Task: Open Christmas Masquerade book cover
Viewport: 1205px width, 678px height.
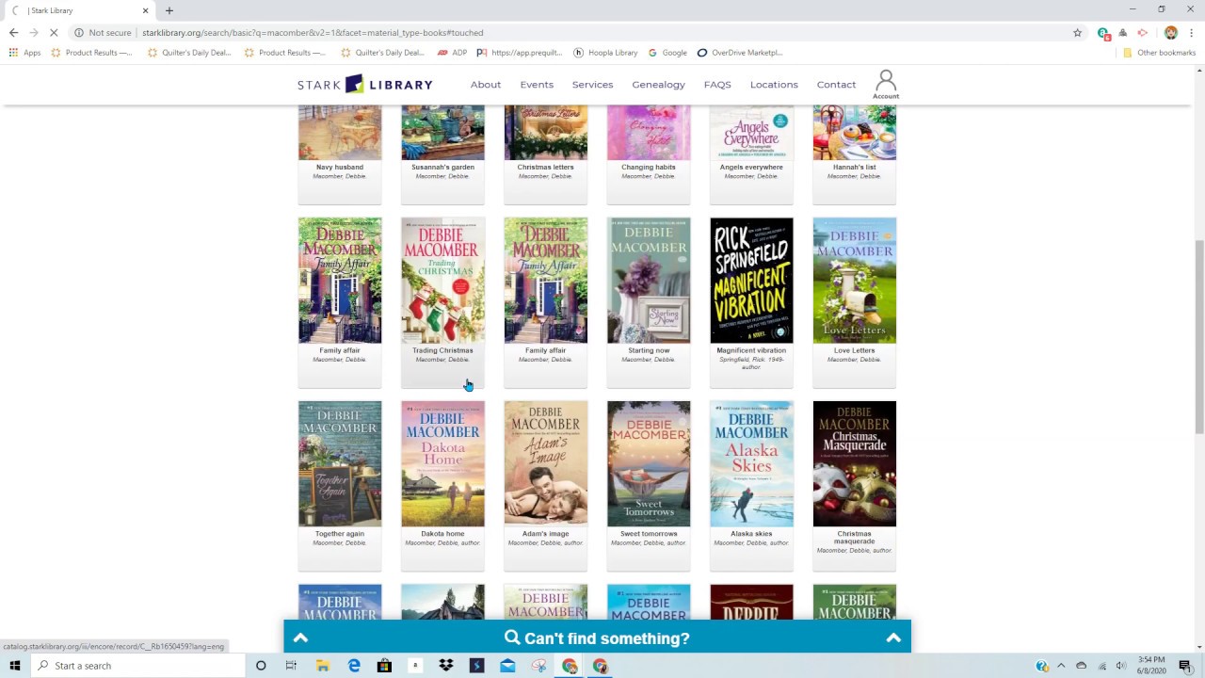Action: [x=854, y=464]
